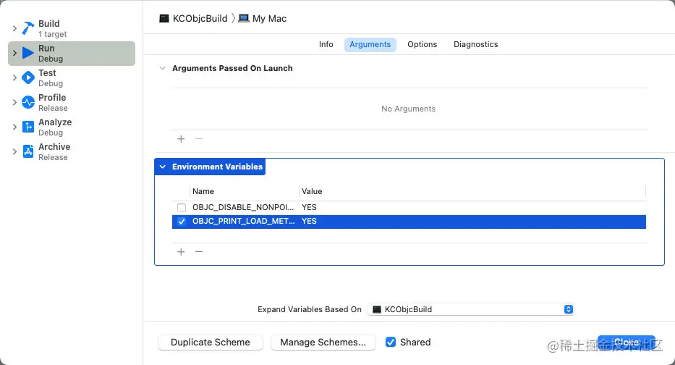The width and height of the screenshot is (675, 365).
Task: Click the Profile instrument icon
Action: [x=28, y=102]
